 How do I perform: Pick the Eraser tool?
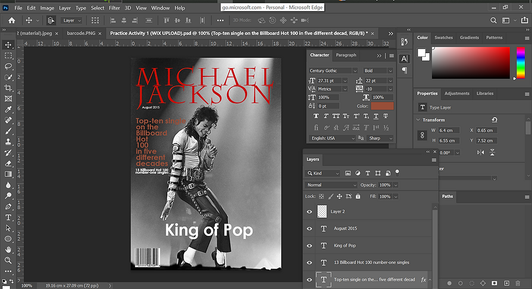click(x=8, y=163)
